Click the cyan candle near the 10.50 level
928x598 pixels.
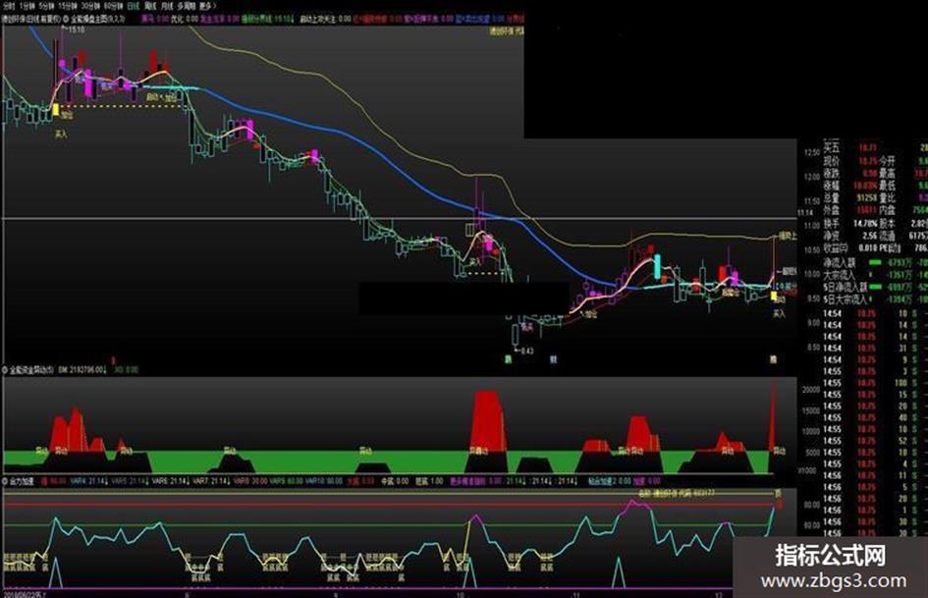(657, 267)
